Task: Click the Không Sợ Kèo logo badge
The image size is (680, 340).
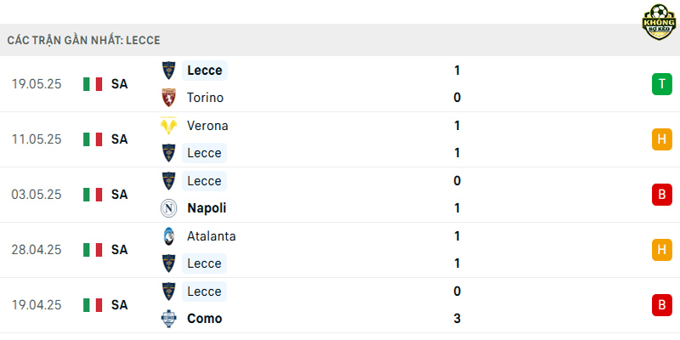Action: pyautogui.click(x=659, y=22)
